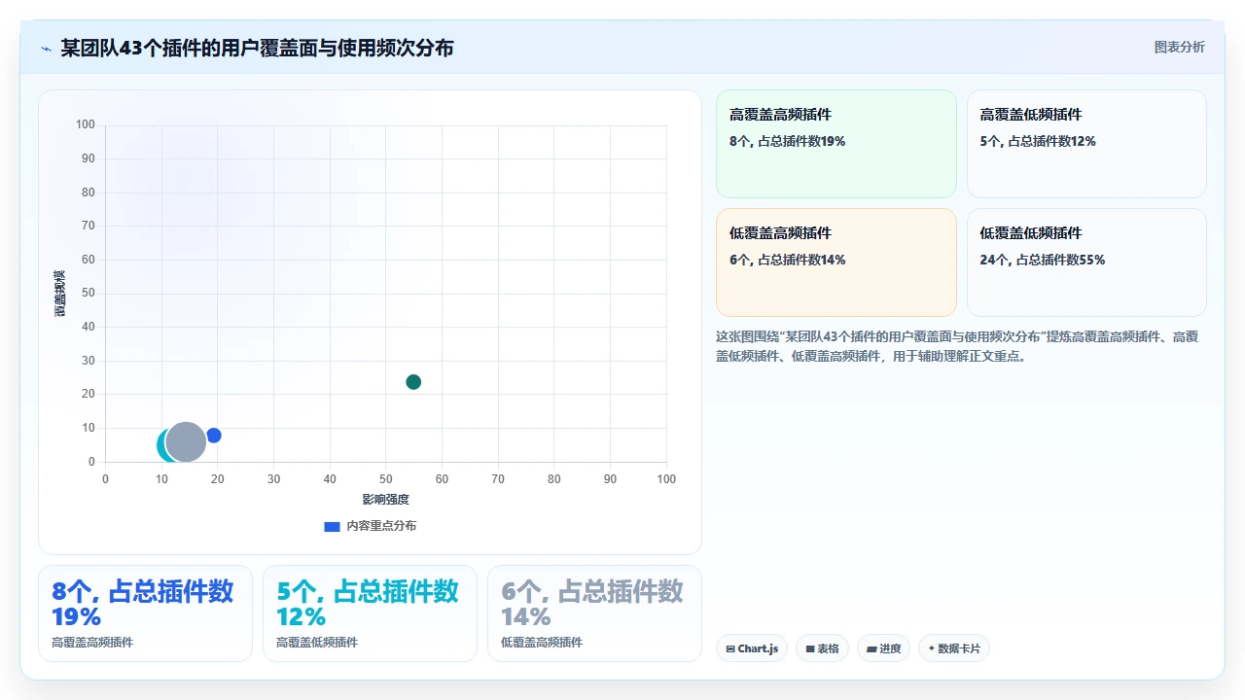This screenshot has width=1245, height=700.
Task: Click the lightning icon beside the title
Action: (46, 49)
